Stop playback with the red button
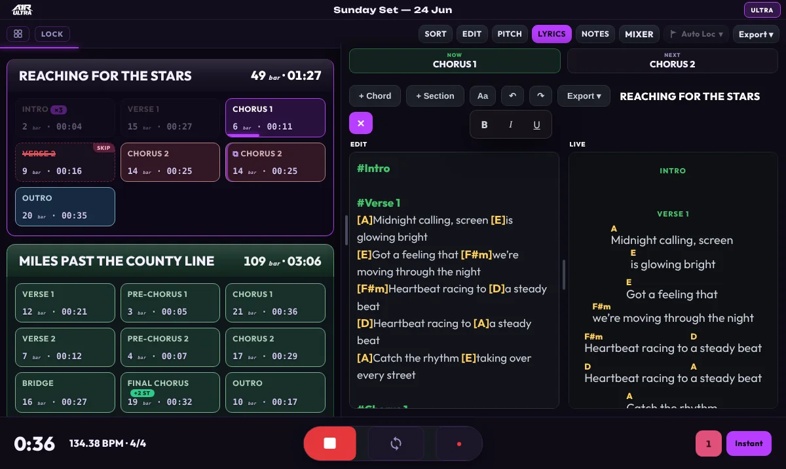Viewport: 786px width, 469px height. tap(329, 443)
